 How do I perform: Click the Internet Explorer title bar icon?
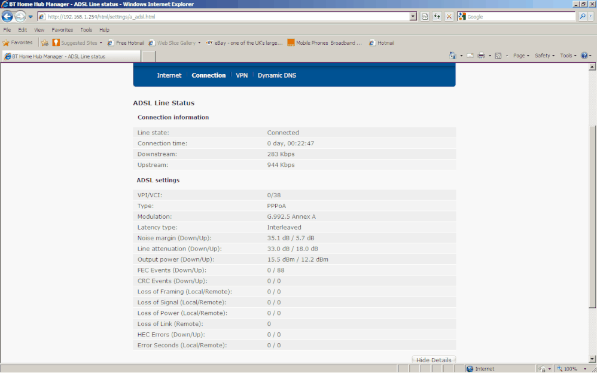(x=5, y=4)
